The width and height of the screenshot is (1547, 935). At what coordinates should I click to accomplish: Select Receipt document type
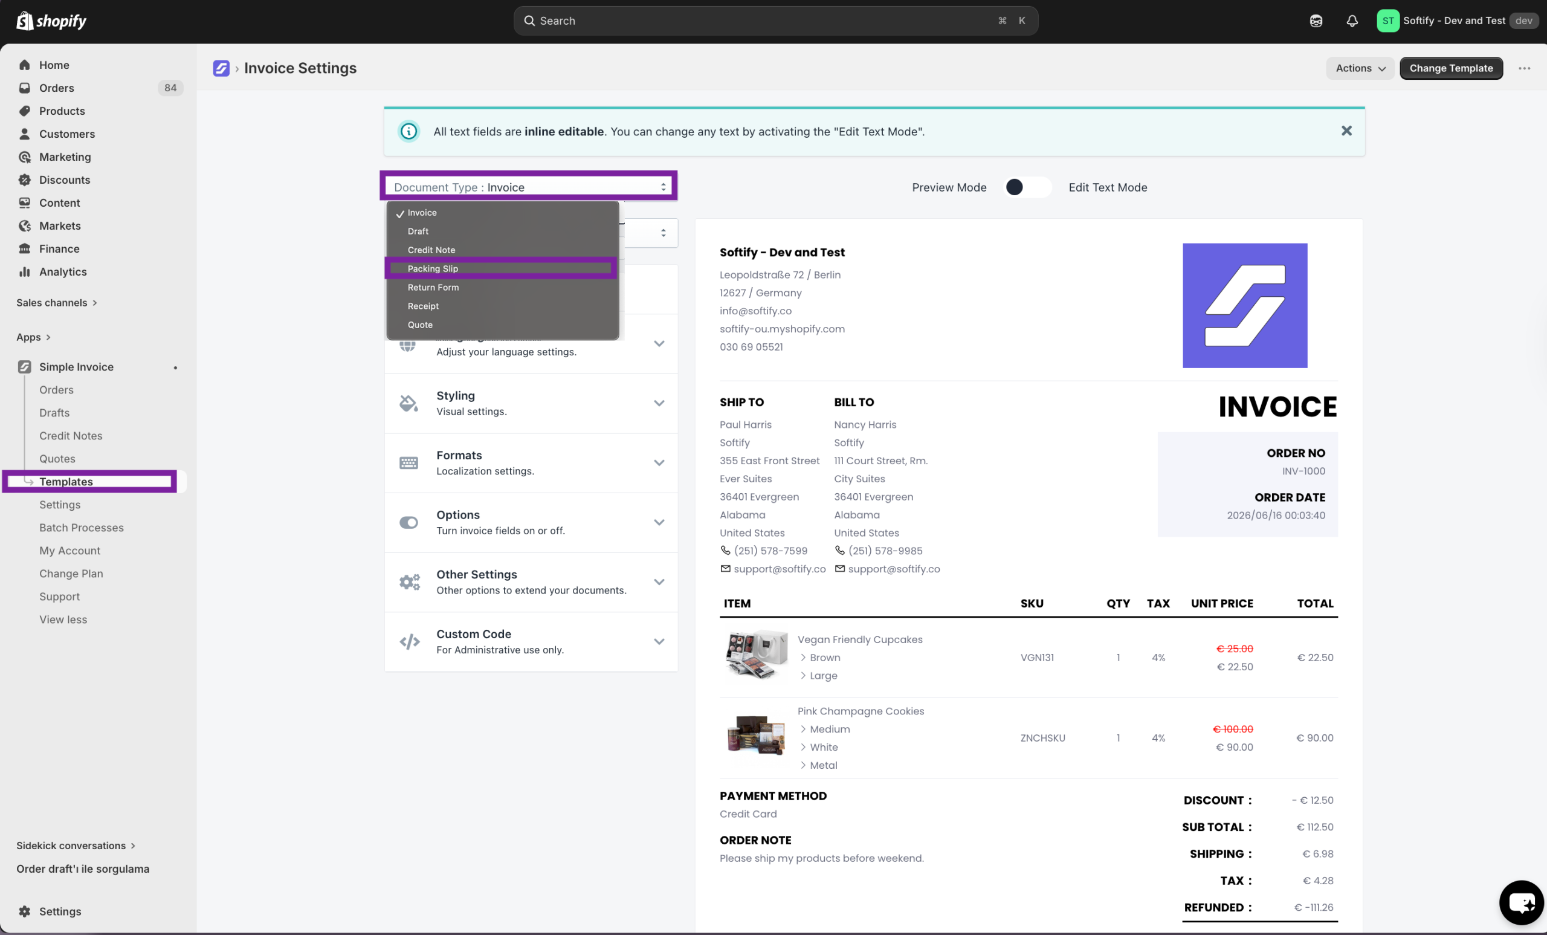pyautogui.click(x=502, y=306)
